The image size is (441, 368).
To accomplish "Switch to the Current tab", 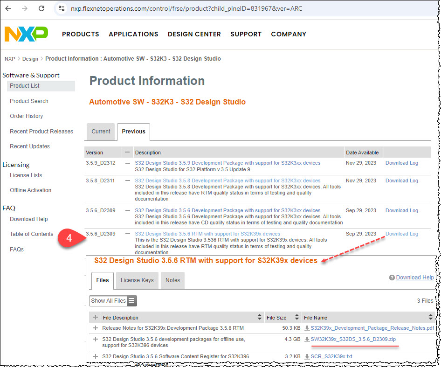I will (x=100, y=132).
